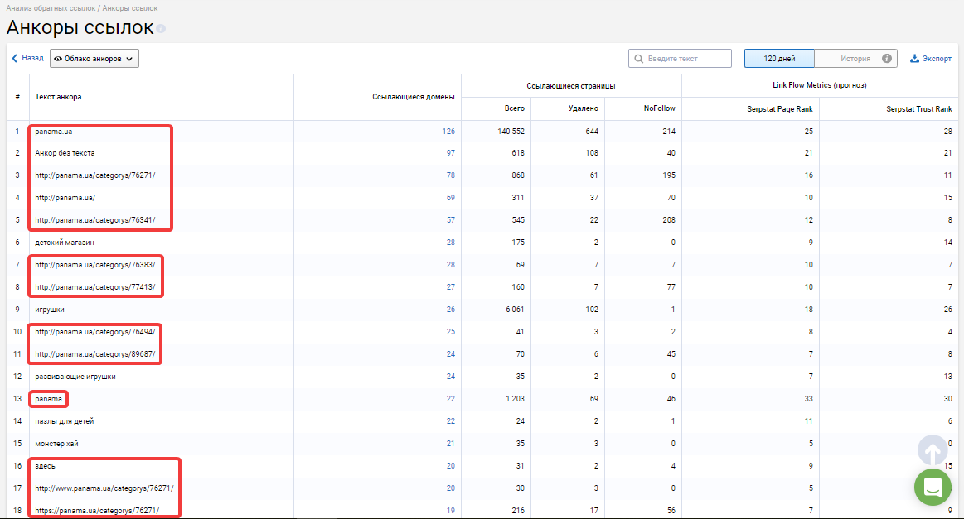Click the eye icon in Облако анкоров
This screenshot has width=964, height=519.
(x=58, y=59)
